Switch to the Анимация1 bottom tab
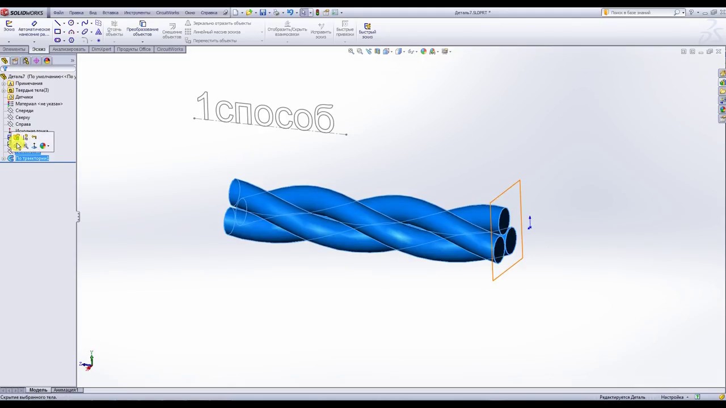 click(66, 390)
